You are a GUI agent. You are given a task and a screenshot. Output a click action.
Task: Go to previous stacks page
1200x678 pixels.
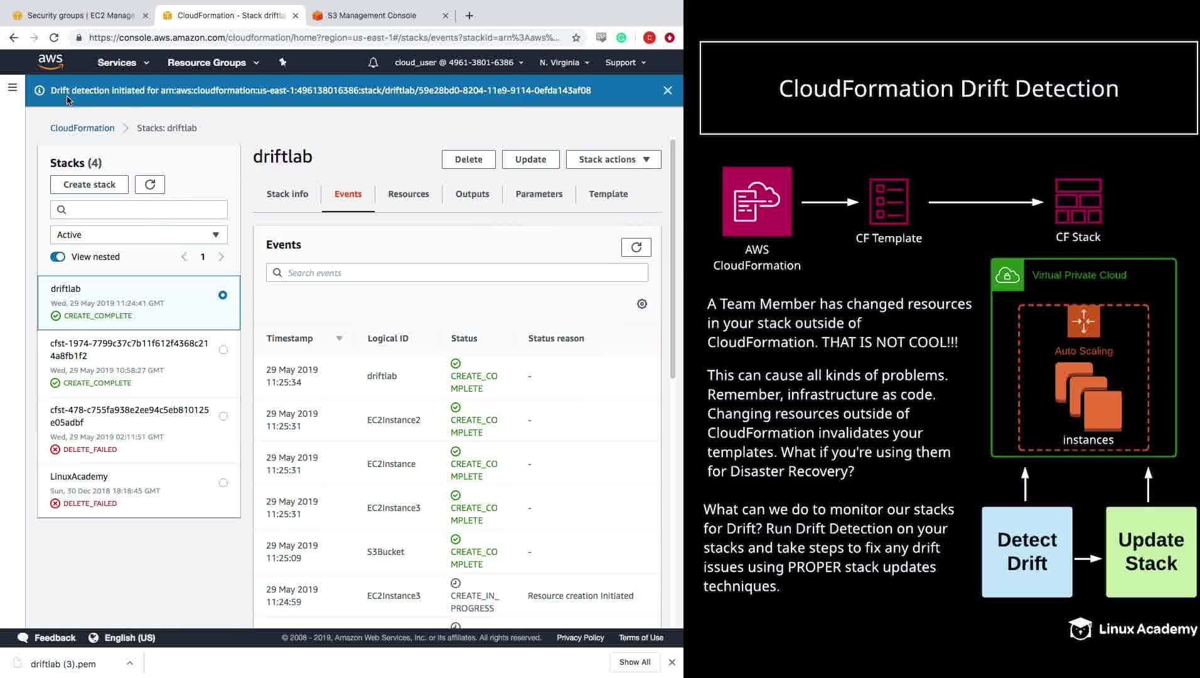(184, 257)
